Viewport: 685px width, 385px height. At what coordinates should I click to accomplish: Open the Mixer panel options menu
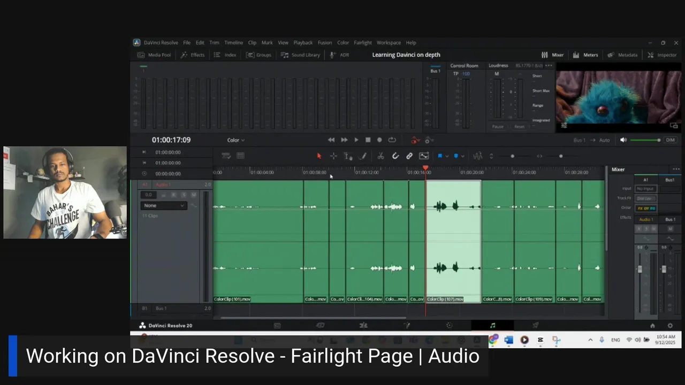click(676, 170)
